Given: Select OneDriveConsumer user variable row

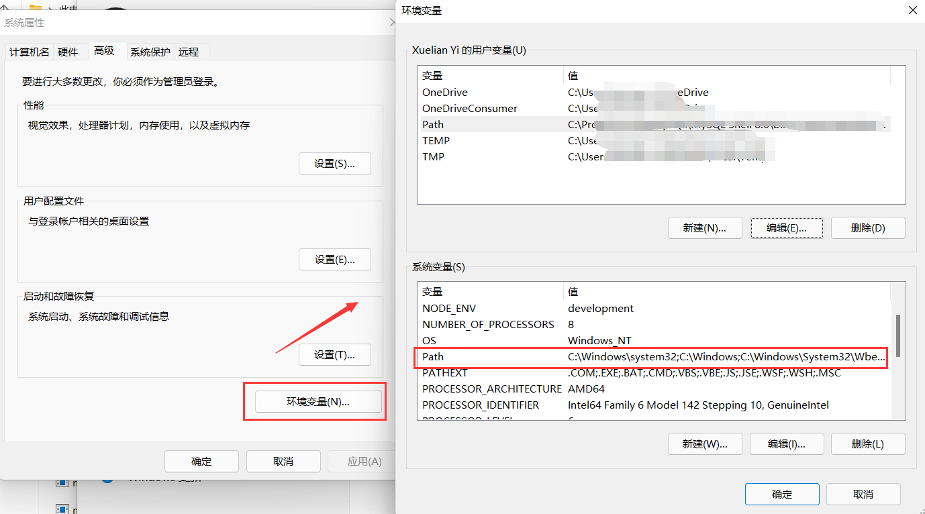Looking at the screenshot, I should [x=654, y=109].
